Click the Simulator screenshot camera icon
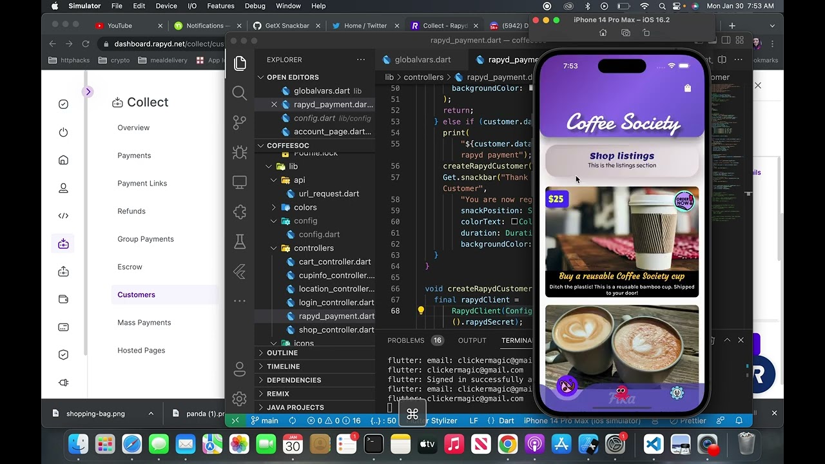 click(x=625, y=33)
